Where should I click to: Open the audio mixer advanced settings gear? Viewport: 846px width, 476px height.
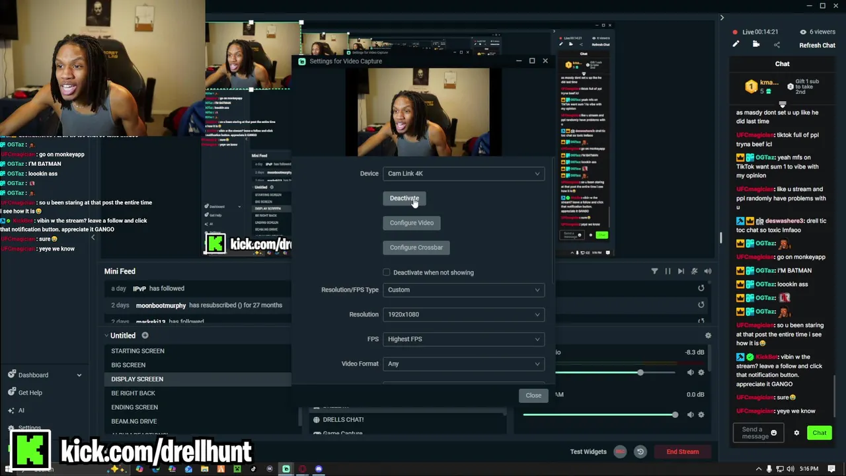click(x=708, y=335)
